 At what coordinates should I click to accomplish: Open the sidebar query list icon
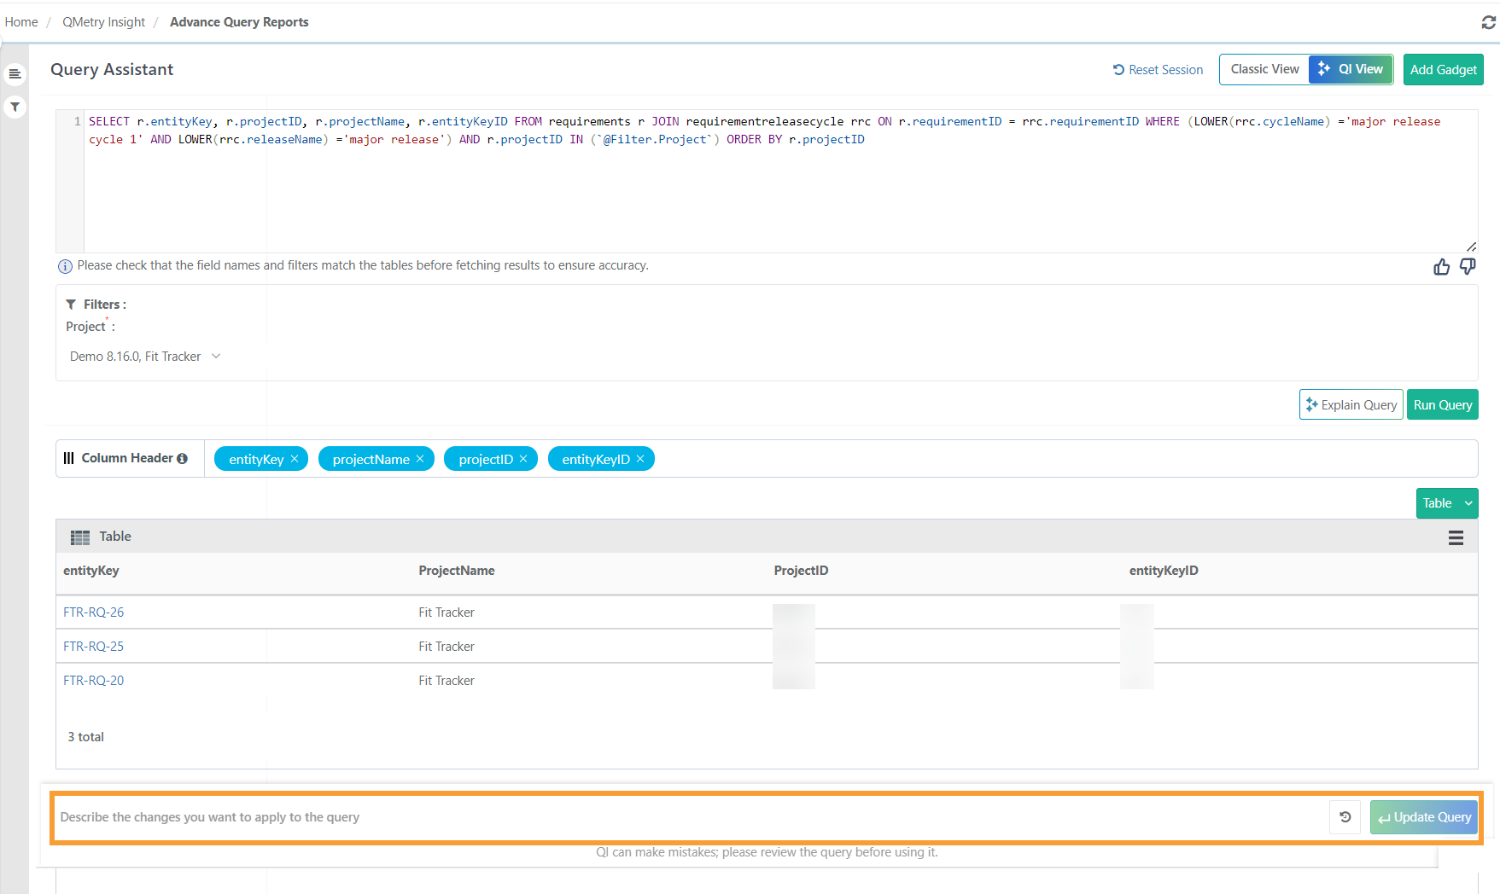click(x=15, y=73)
